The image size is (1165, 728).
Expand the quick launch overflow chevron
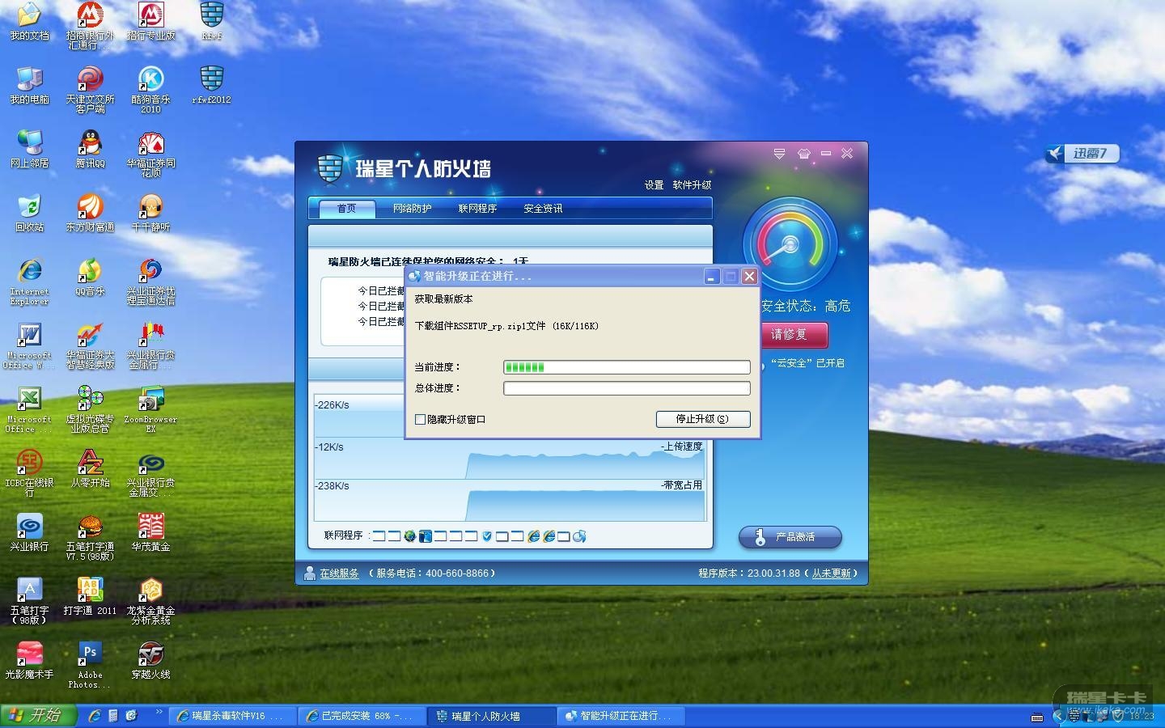click(x=159, y=713)
